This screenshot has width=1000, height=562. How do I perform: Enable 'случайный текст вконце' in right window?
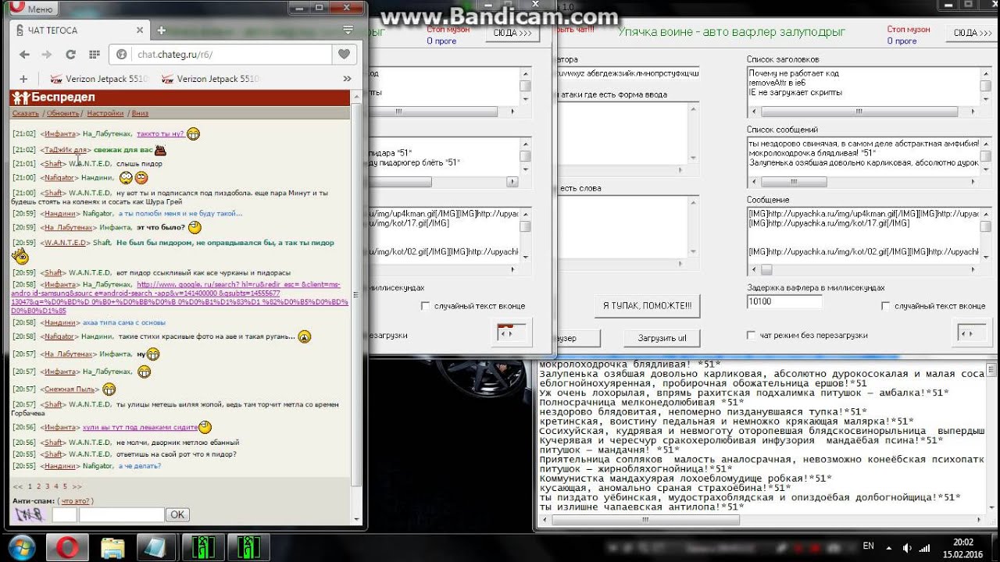coord(886,306)
